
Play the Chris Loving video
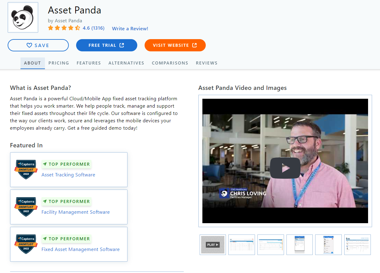pos(285,168)
